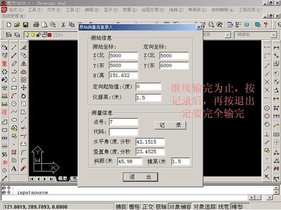Click the H(高) station elevation field
281x210 pixels.
pos(123,75)
